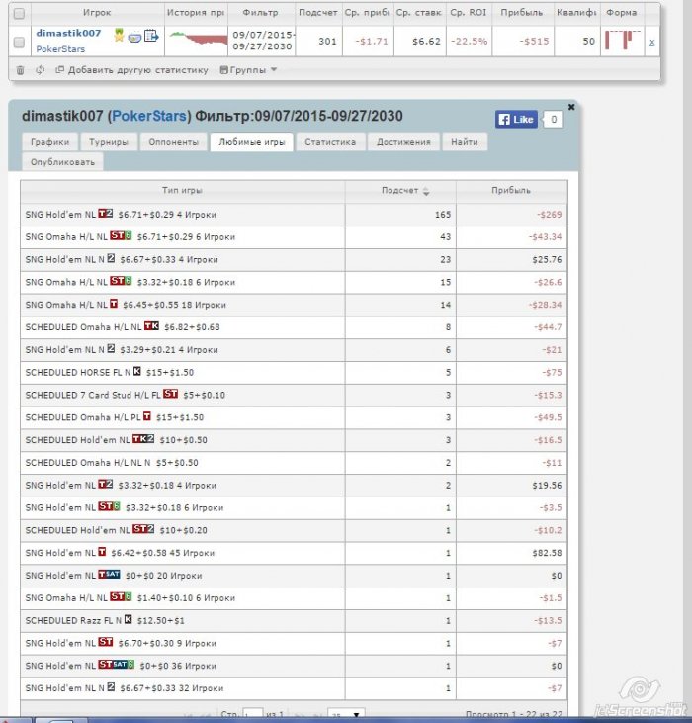Viewport: 692px width, 723px height.
Task: Click the PokerStars link under the player name
Action: [x=60, y=48]
